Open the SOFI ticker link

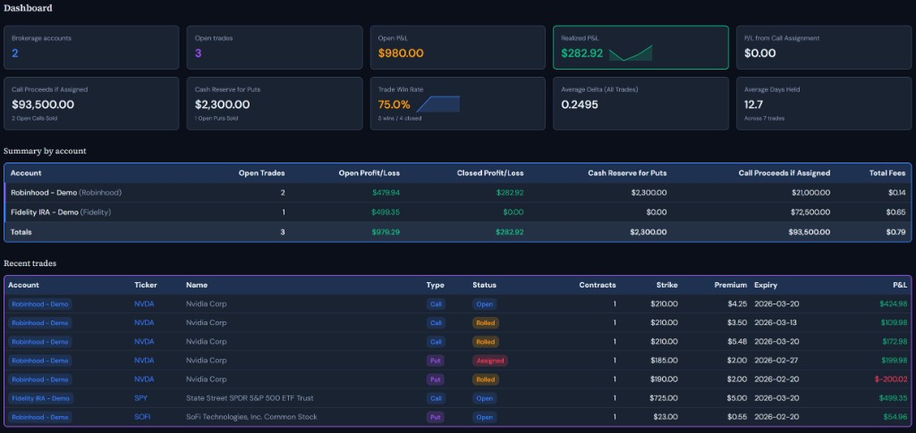coord(142,417)
